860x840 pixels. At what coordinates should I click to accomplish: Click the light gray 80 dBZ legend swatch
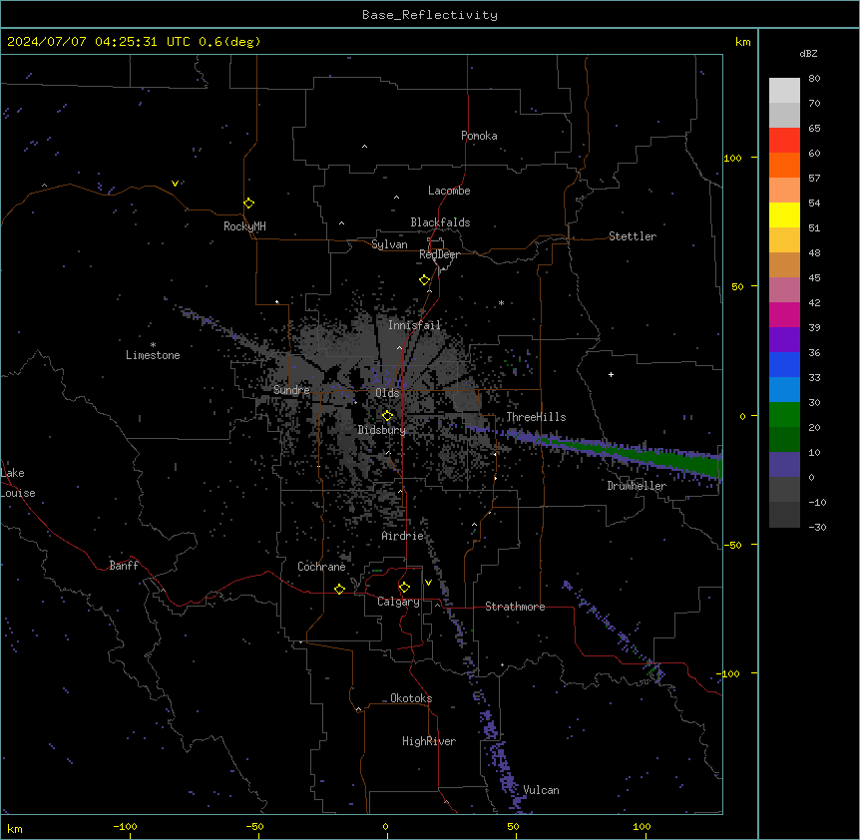[x=784, y=90]
